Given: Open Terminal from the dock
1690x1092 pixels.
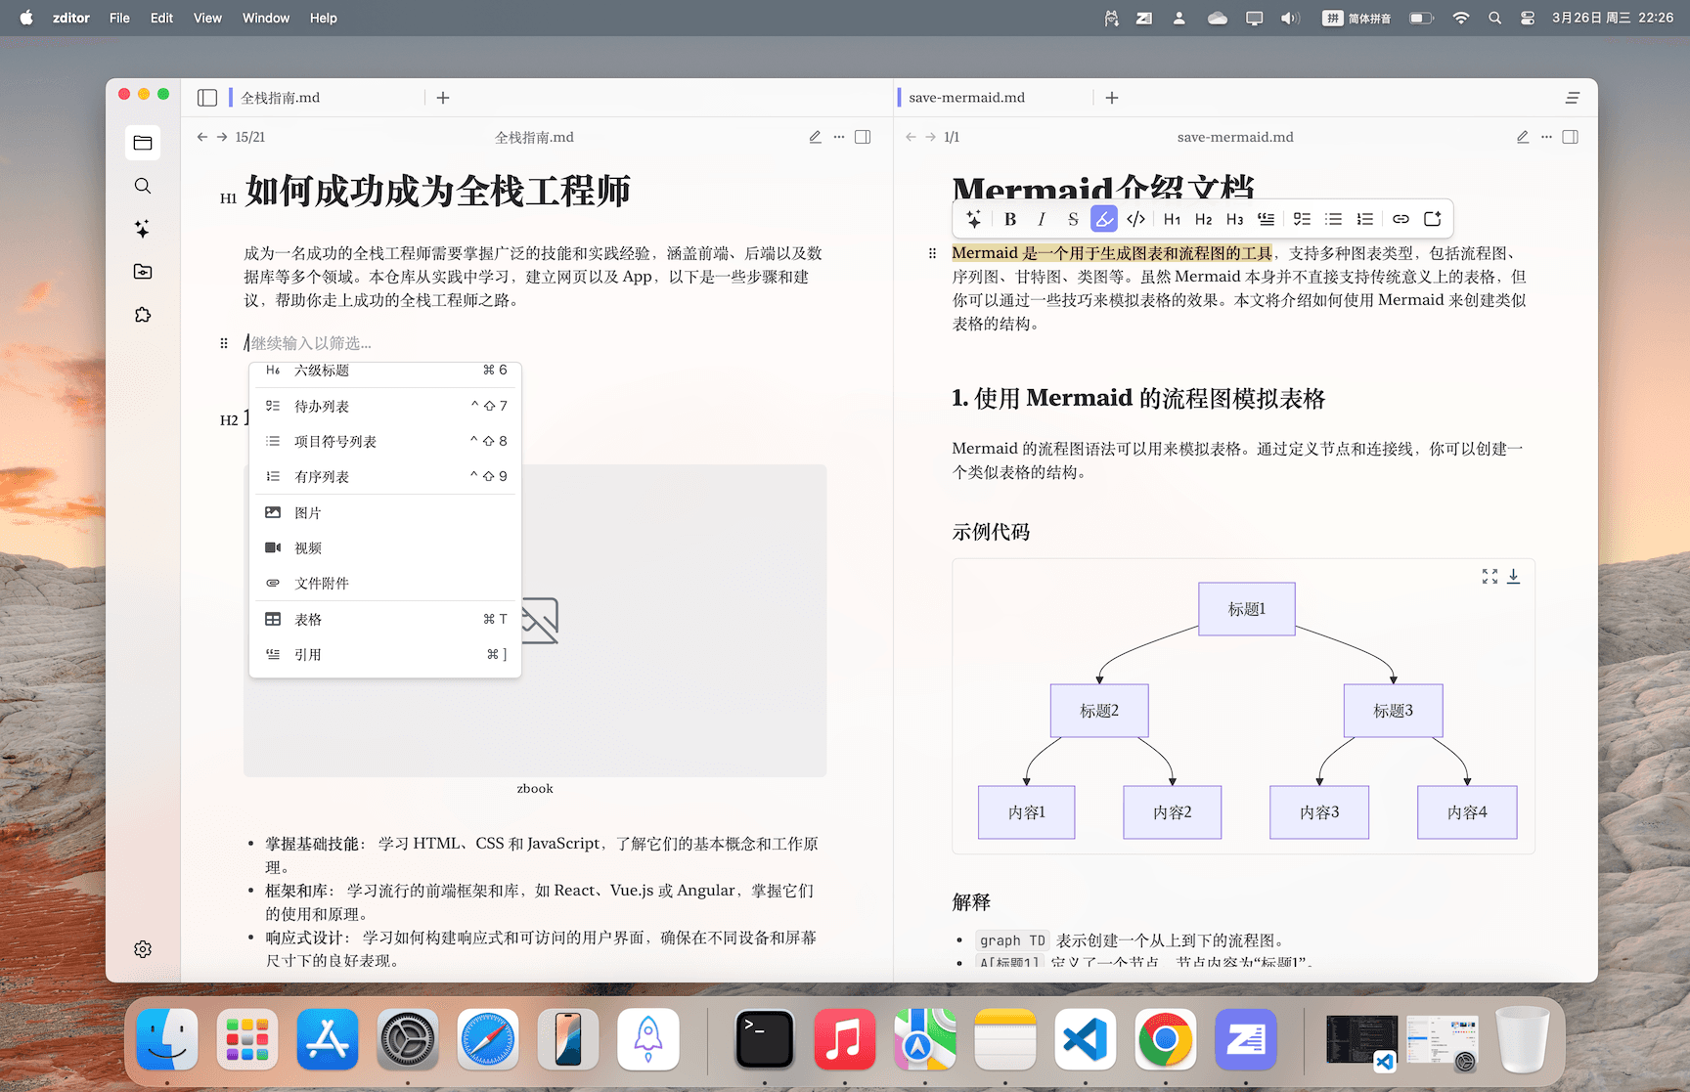Looking at the screenshot, I should pos(765,1039).
